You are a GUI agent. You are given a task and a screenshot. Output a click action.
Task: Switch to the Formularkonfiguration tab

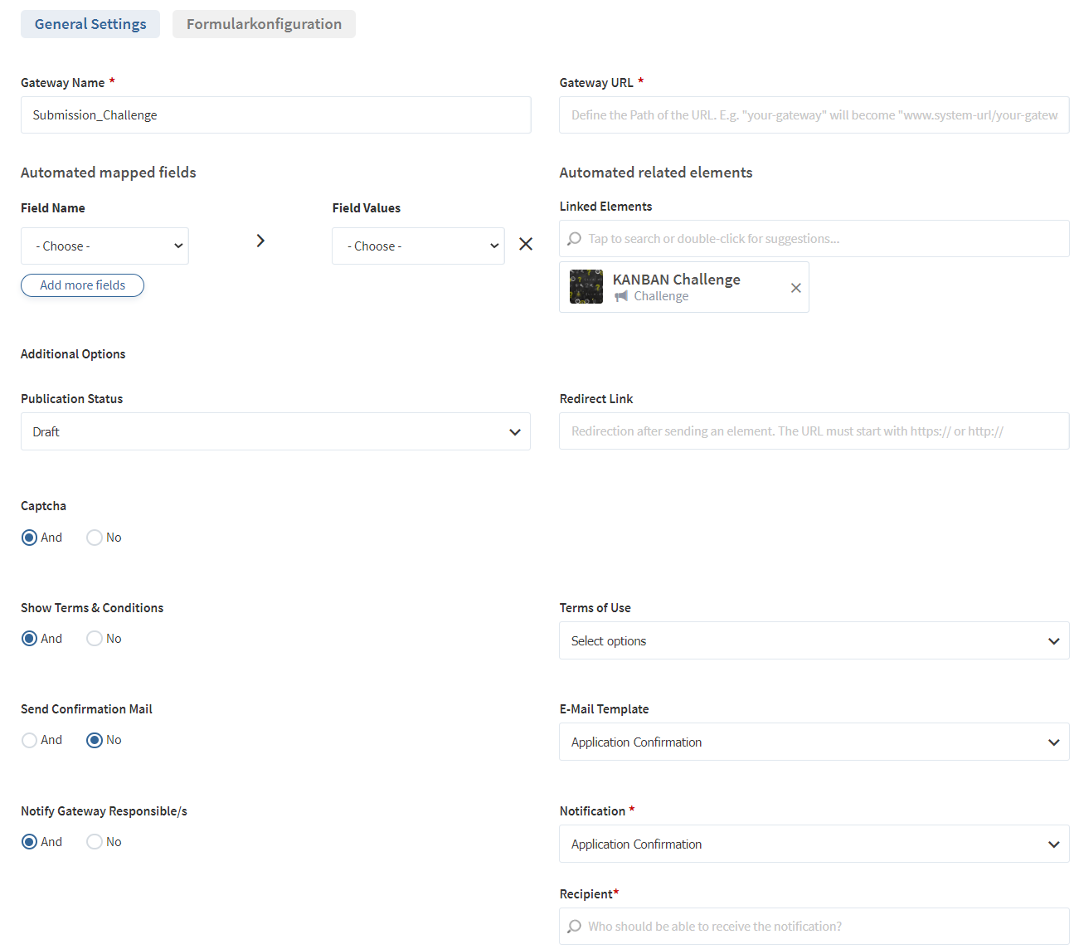click(264, 24)
